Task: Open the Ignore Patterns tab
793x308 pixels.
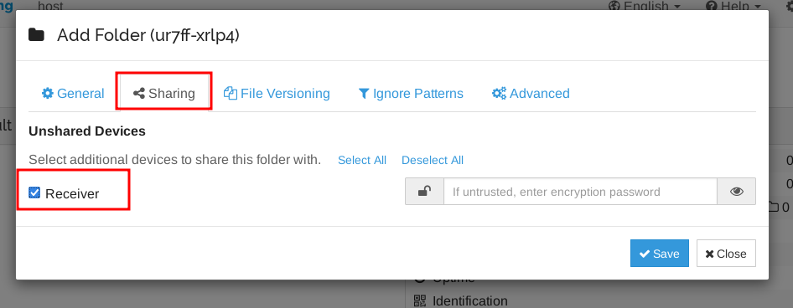Action: tap(411, 94)
